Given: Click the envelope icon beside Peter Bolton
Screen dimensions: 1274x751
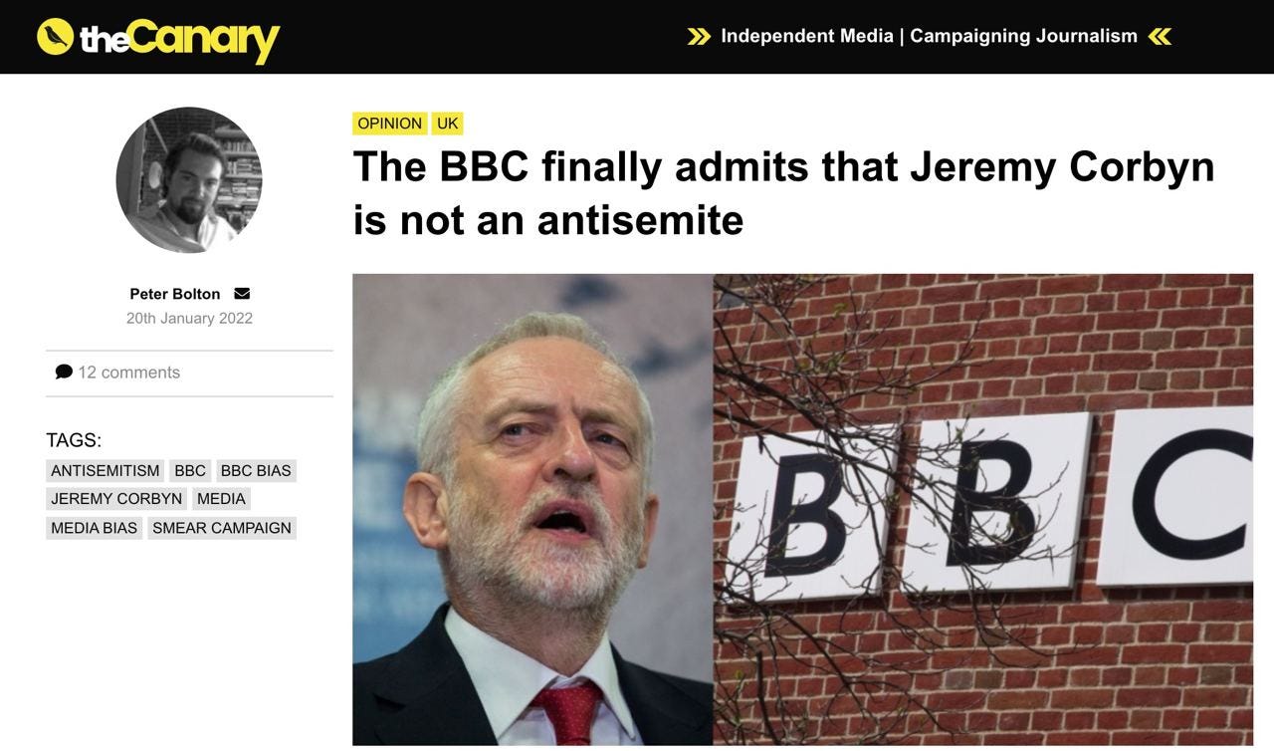Looking at the screenshot, I should (x=242, y=294).
